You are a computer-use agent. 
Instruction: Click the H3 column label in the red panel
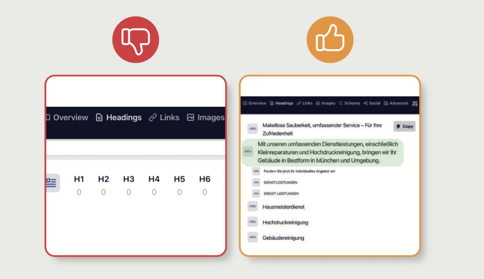pos(129,179)
